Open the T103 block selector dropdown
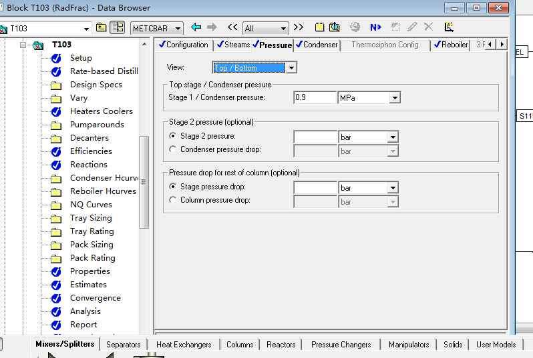Viewport: 533px width, 358px height. coord(86,29)
